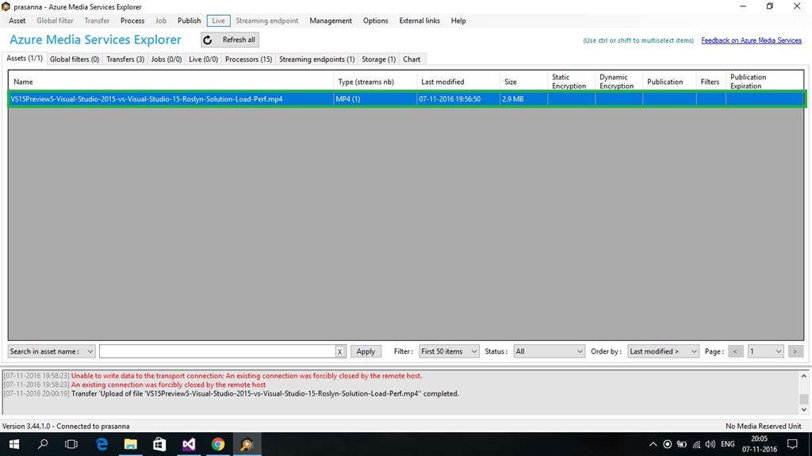This screenshot has width=812, height=456.
Task: Sort by the Size column header
Action: pyautogui.click(x=523, y=82)
